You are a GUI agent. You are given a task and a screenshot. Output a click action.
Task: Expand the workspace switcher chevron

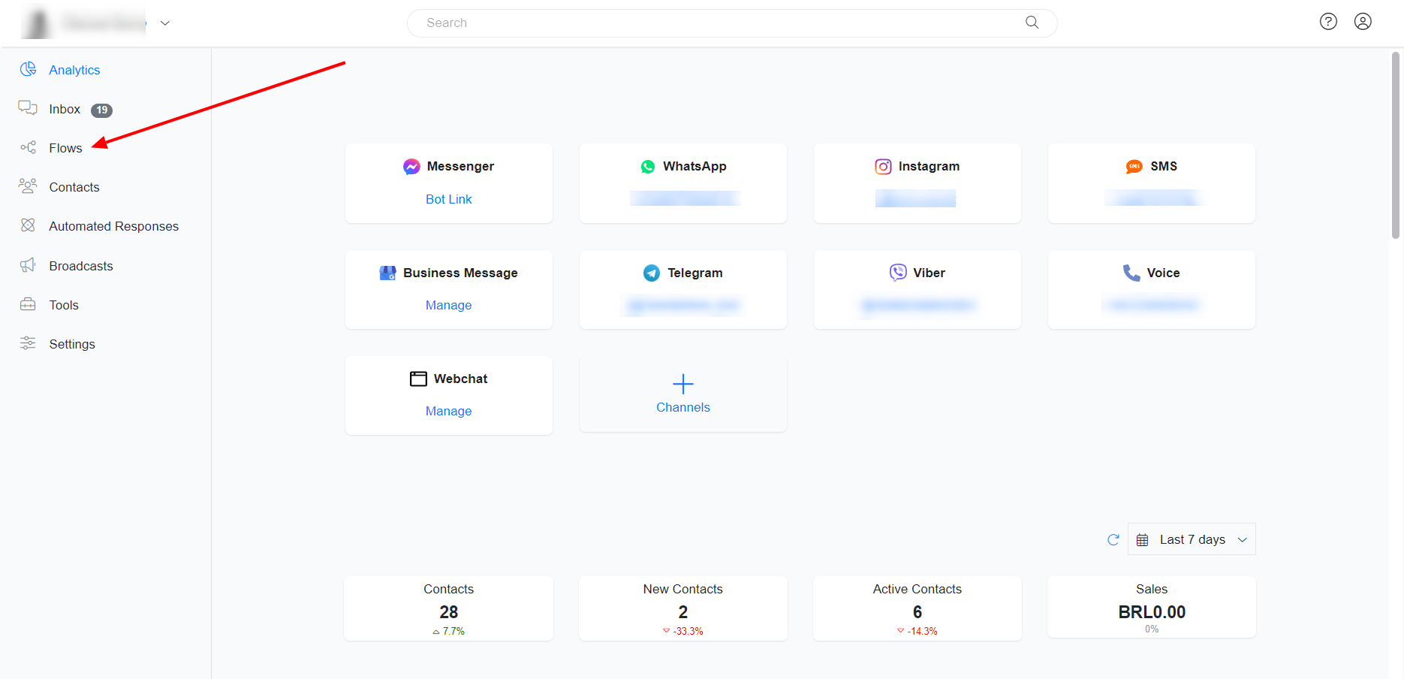click(x=165, y=23)
